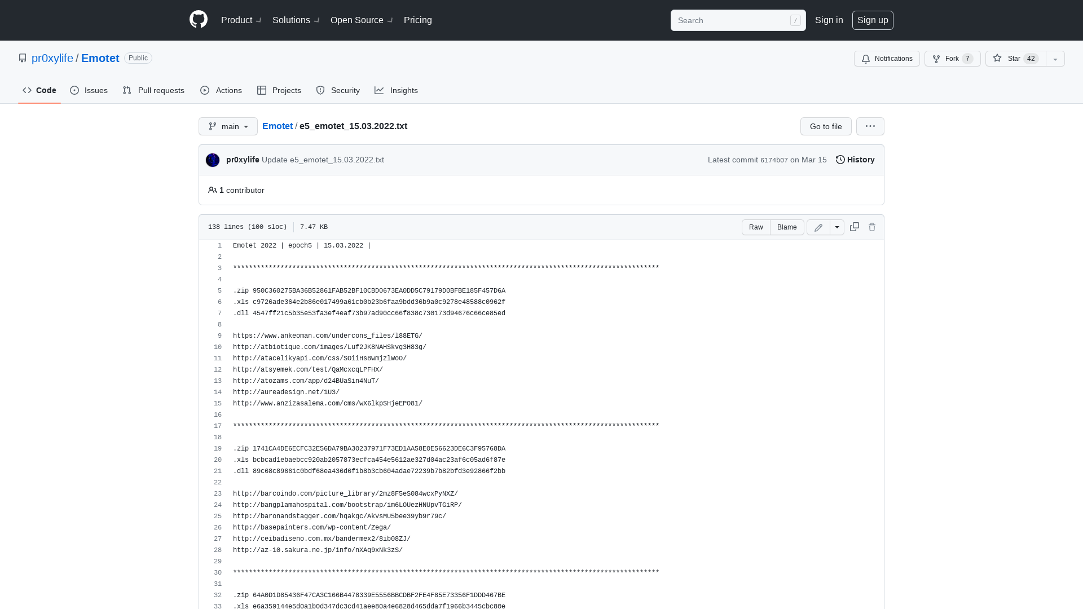Expand the Product menu
This screenshot has height=609, width=1083.
(x=241, y=20)
